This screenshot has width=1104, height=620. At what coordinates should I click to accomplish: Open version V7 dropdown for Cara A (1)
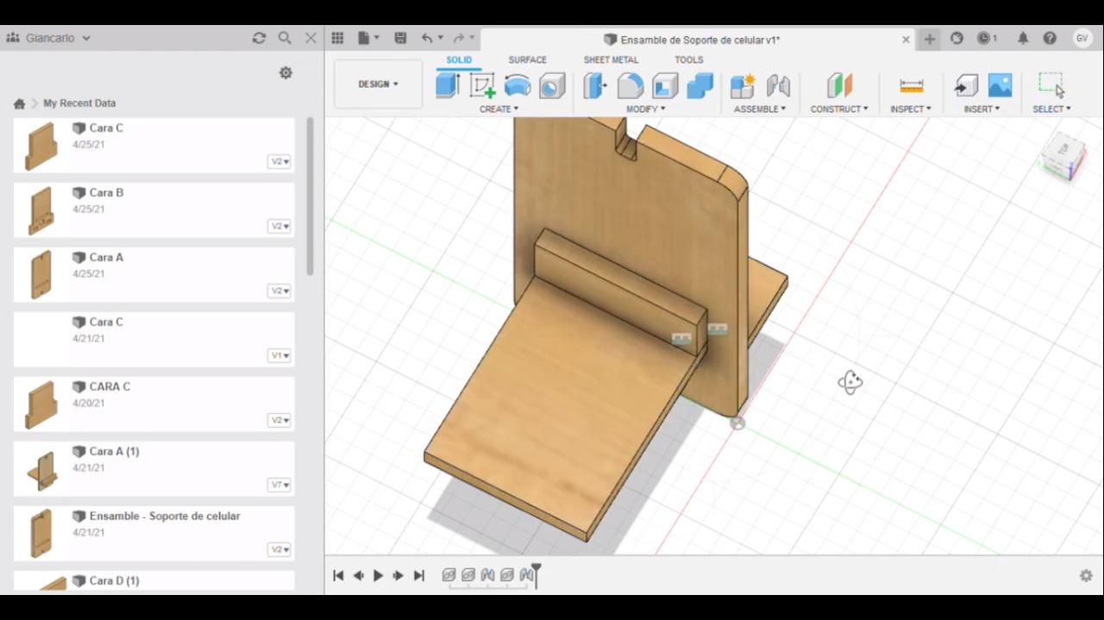279,485
